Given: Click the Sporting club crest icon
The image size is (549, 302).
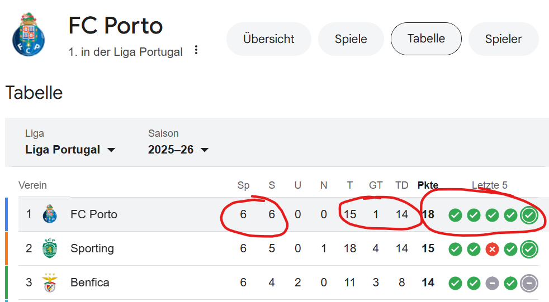Looking at the screenshot, I should [x=50, y=248].
